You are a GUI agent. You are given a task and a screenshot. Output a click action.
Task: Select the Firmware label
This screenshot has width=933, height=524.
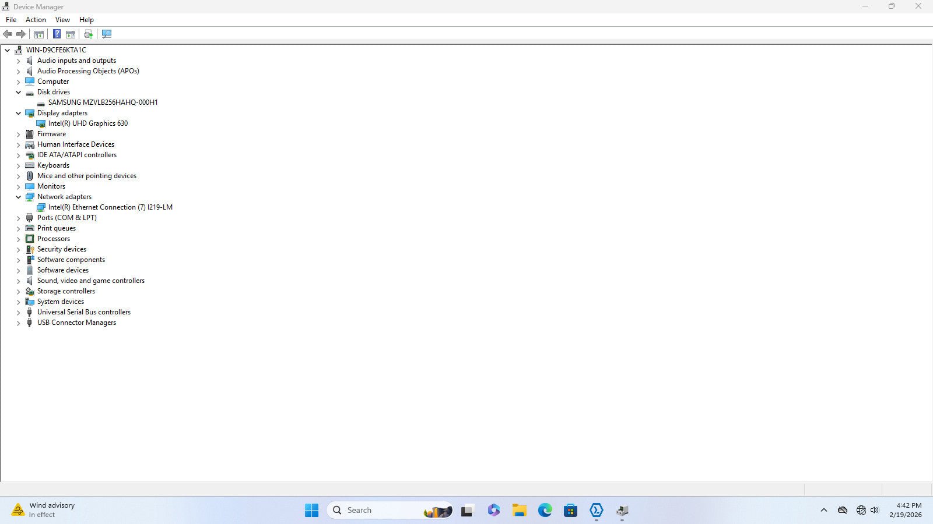coord(52,134)
